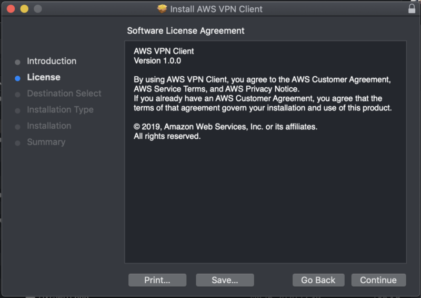Click the Installation step in sidebar
The image size is (421, 298).
(x=49, y=126)
